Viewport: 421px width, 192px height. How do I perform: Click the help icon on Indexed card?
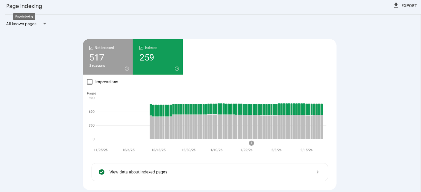177,69
